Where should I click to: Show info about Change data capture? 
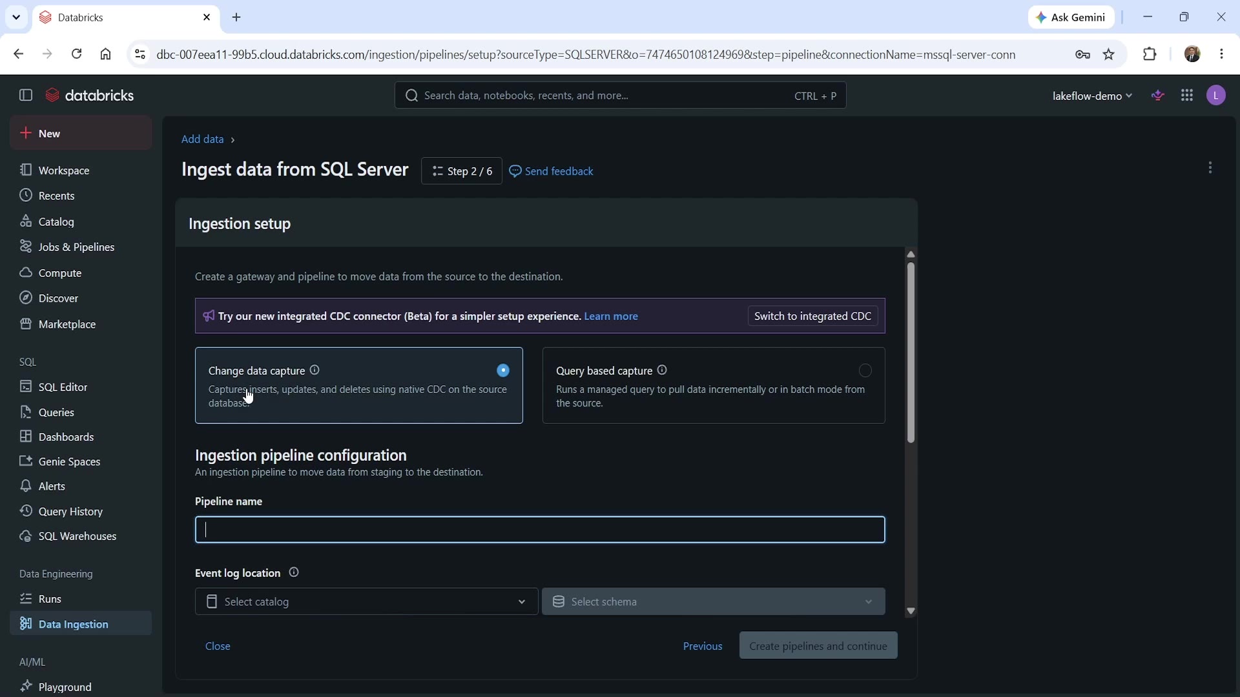pyautogui.click(x=315, y=370)
